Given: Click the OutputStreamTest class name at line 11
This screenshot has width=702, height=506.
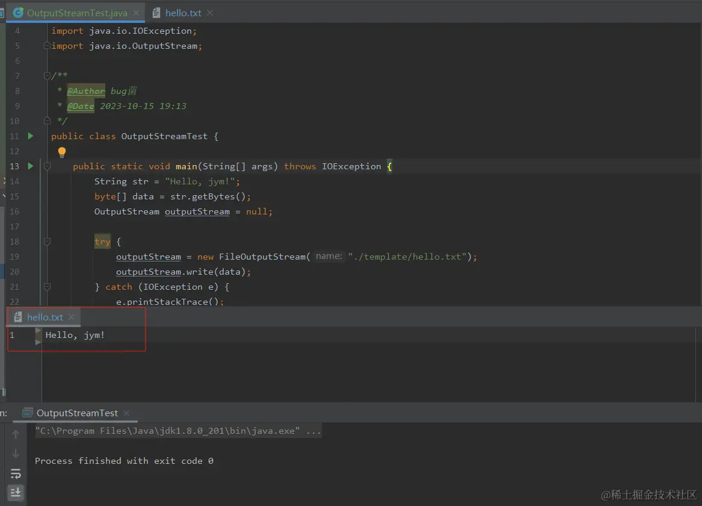Looking at the screenshot, I should point(164,136).
